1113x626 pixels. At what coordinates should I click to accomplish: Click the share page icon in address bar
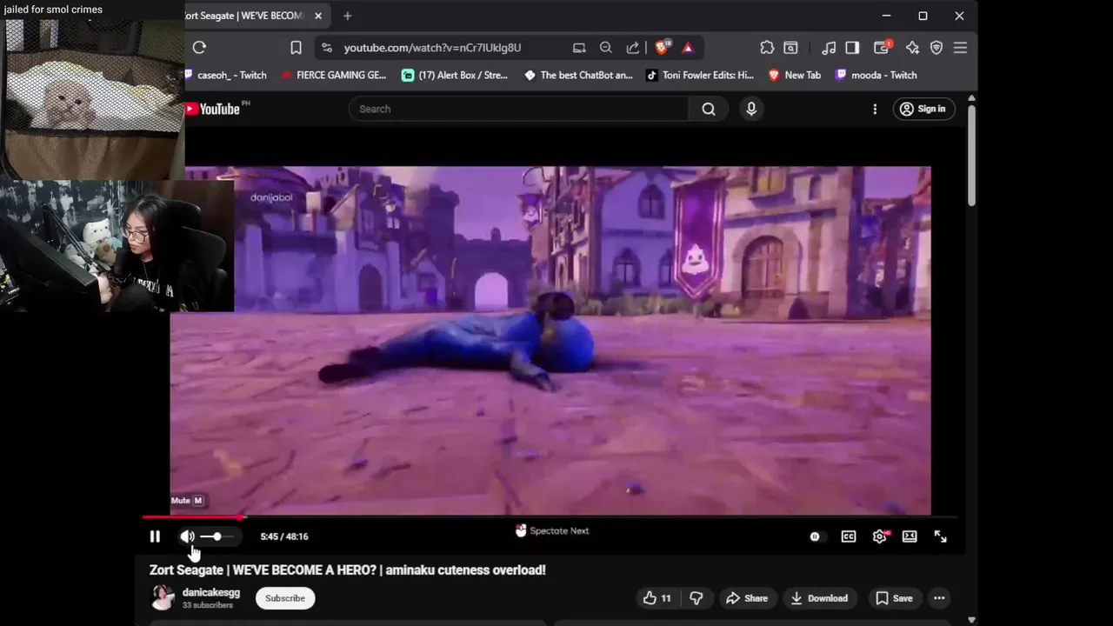pos(633,48)
